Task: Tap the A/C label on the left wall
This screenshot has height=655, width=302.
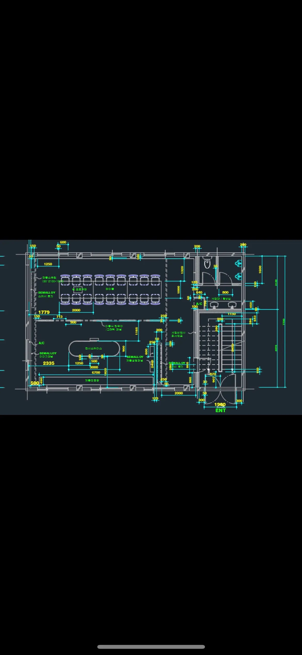Action: click(41, 343)
